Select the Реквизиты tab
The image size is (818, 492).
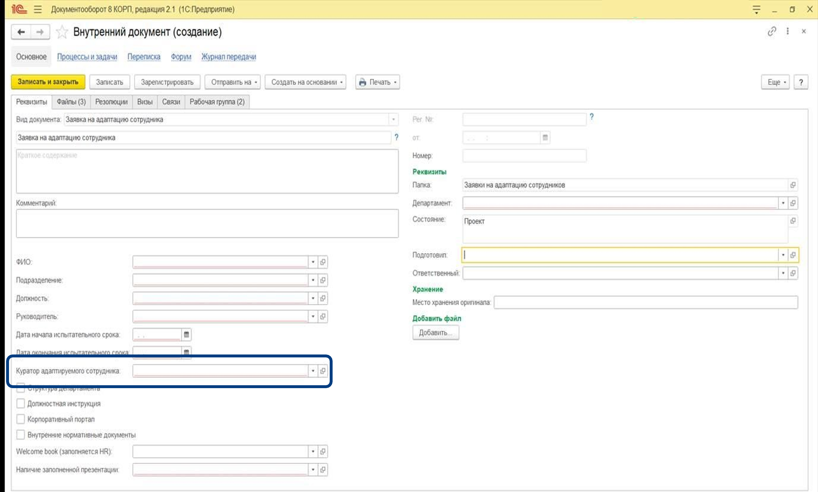(32, 102)
